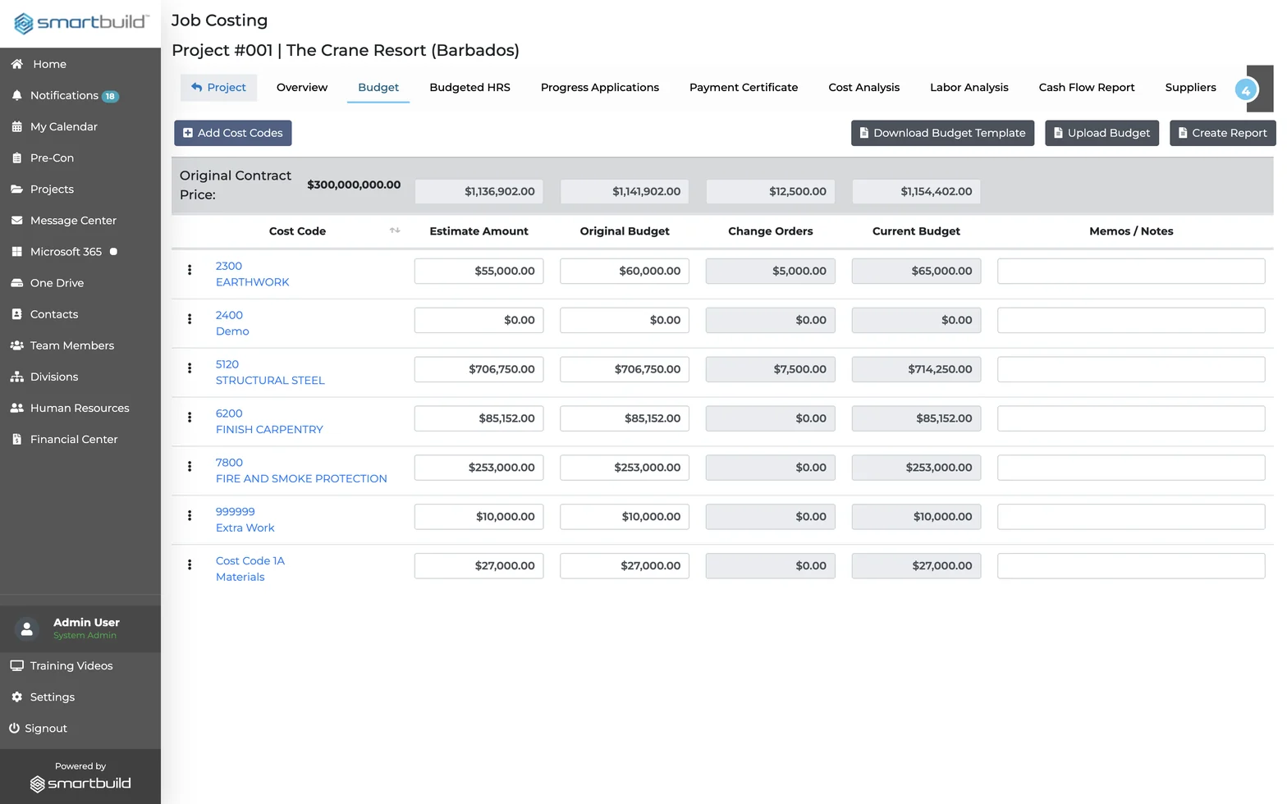Click the Admin User avatar icon
This screenshot has height=804, width=1287.
pos(26,629)
